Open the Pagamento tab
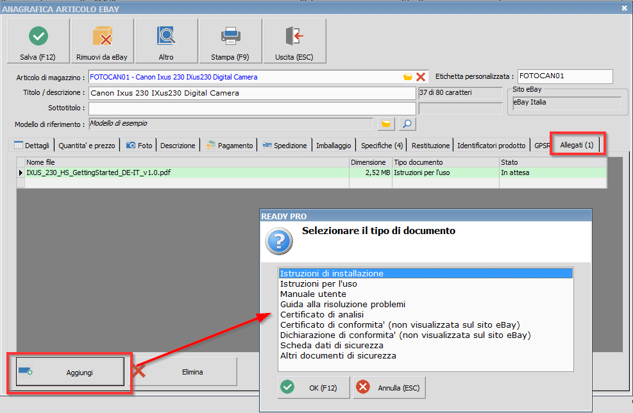The height and width of the screenshot is (413, 633). 230,146
